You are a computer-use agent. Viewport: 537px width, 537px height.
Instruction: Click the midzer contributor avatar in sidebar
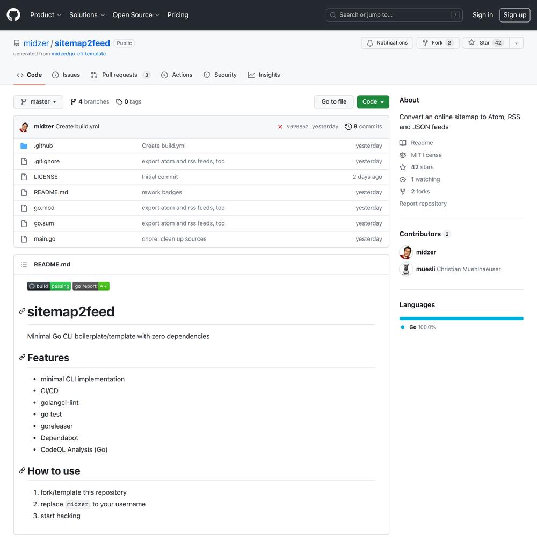tap(406, 252)
